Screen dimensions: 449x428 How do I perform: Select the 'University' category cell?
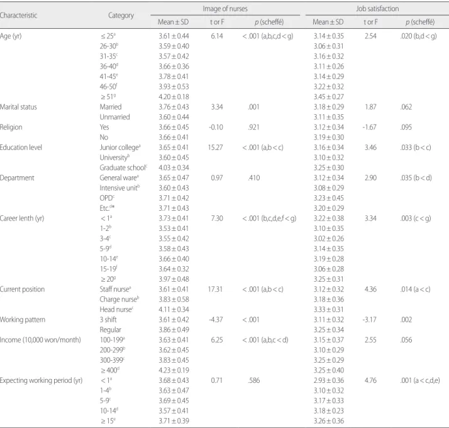(x=114, y=158)
